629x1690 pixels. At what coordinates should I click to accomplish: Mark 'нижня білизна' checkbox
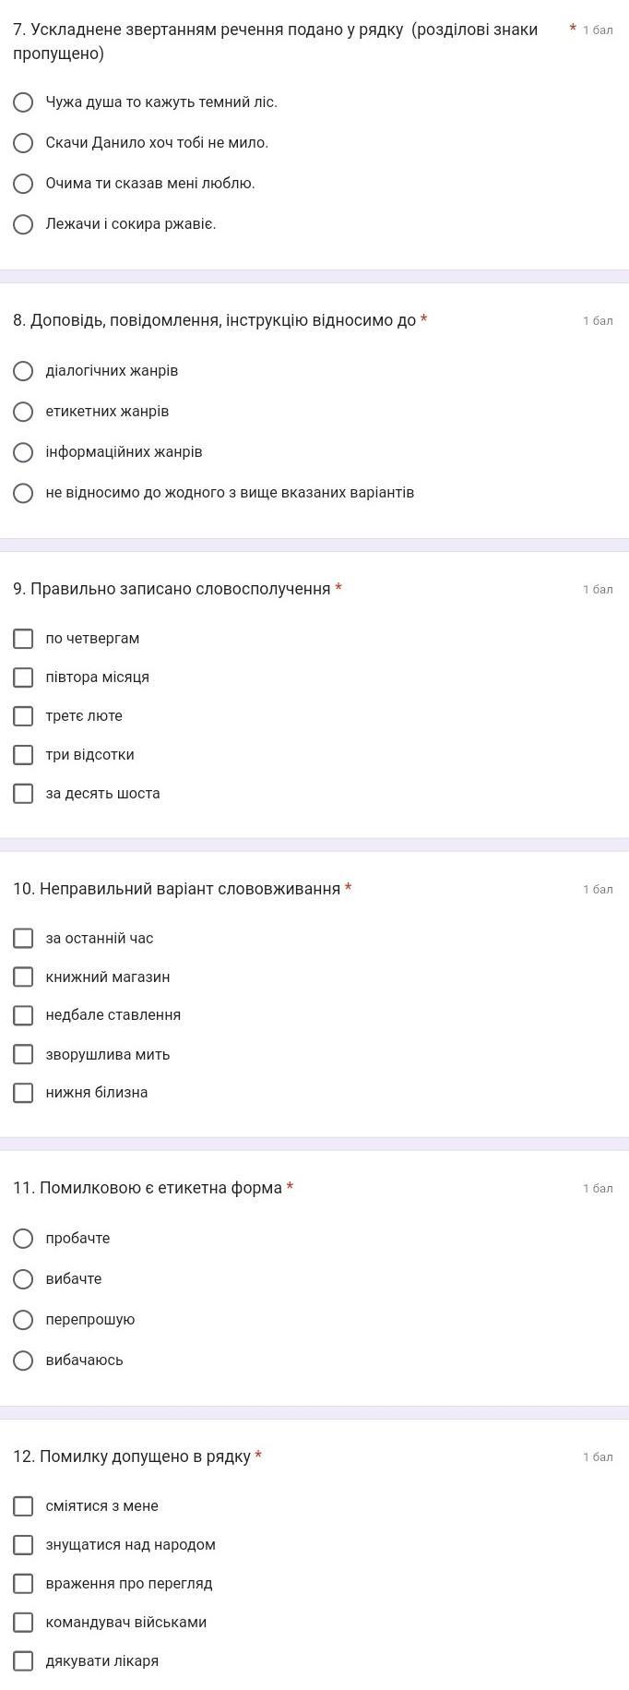[x=23, y=1093]
